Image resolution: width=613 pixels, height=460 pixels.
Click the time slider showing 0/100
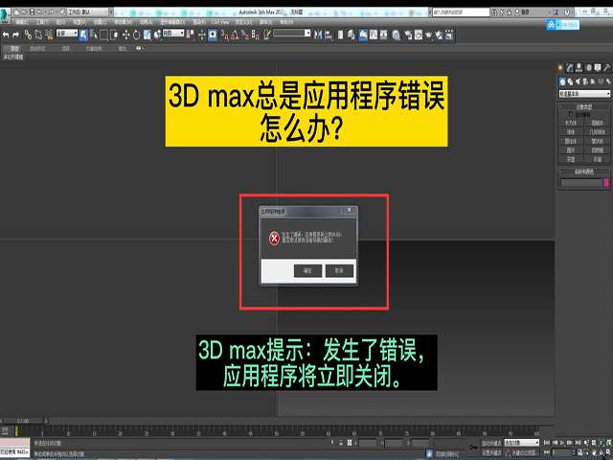tap(23, 421)
